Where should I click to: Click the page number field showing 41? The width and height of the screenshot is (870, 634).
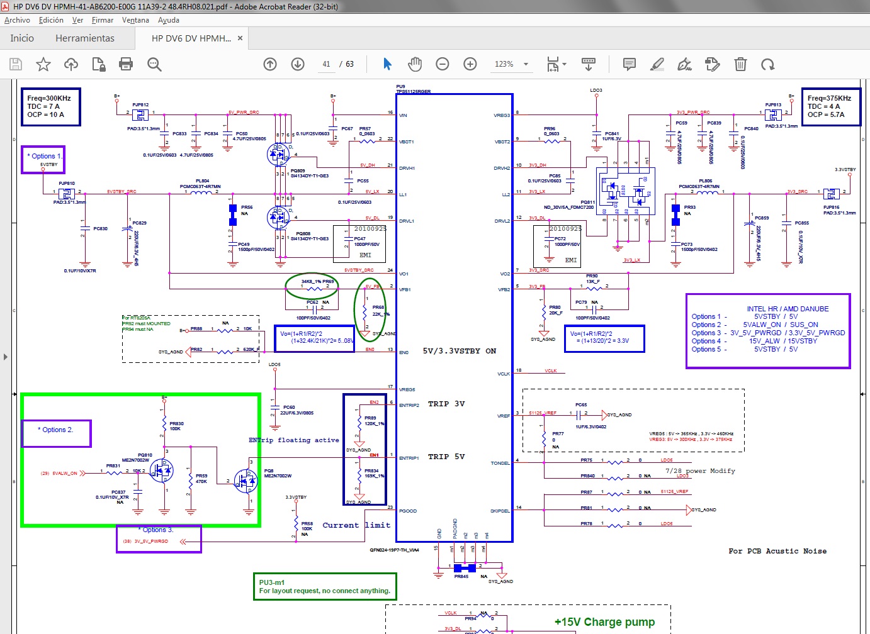pos(326,64)
